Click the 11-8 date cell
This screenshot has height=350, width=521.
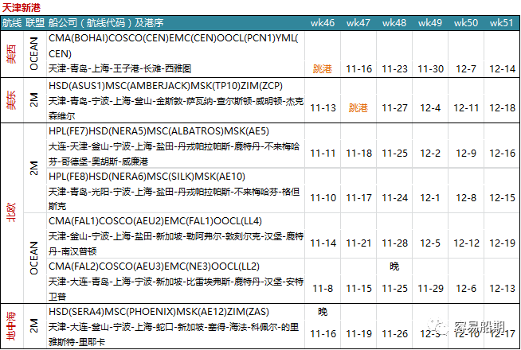(x=323, y=288)
